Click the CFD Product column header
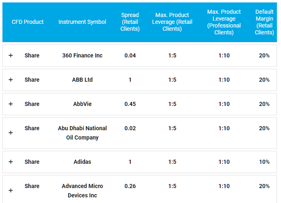The width and height of the screenshot is (281, 203). point(28,22)
